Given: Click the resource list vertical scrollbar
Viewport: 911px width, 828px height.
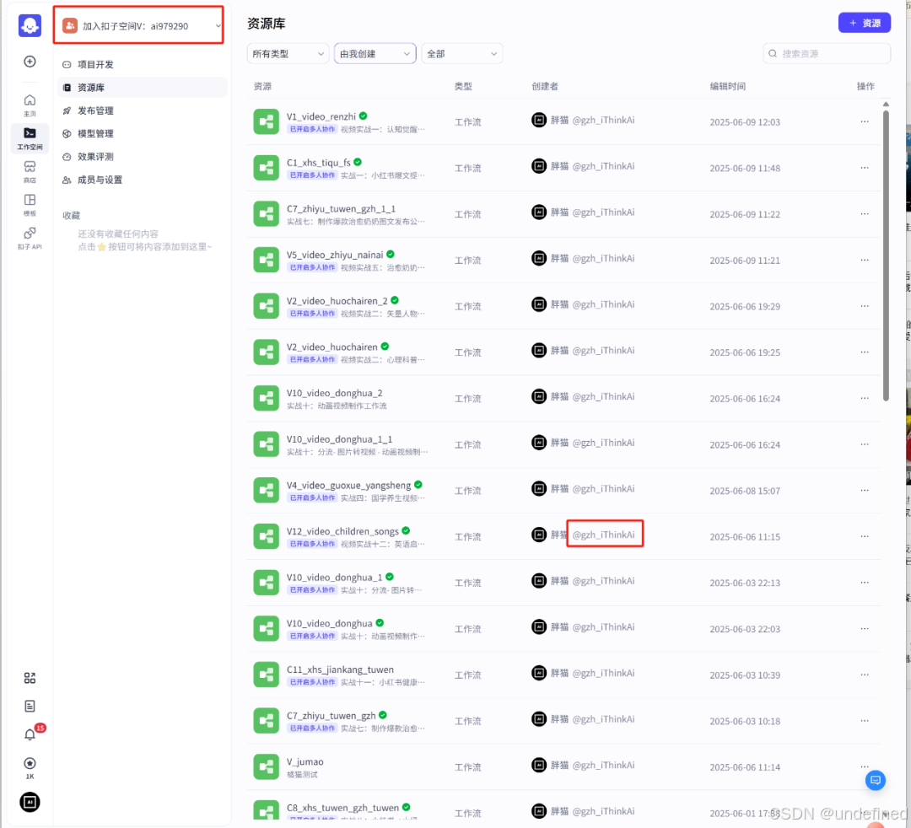Looking at the screenshot, I should click(x=886, y=253).
